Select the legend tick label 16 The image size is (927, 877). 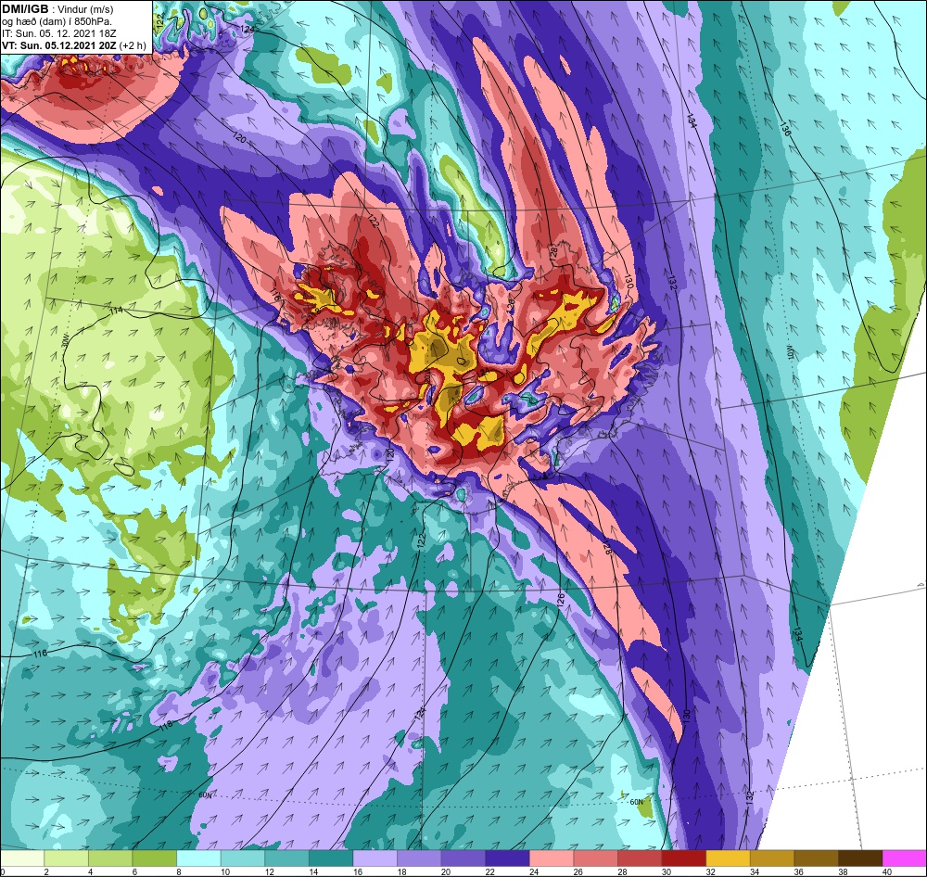(357, 871)
